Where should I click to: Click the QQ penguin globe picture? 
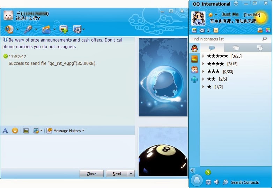click(163, 77)
